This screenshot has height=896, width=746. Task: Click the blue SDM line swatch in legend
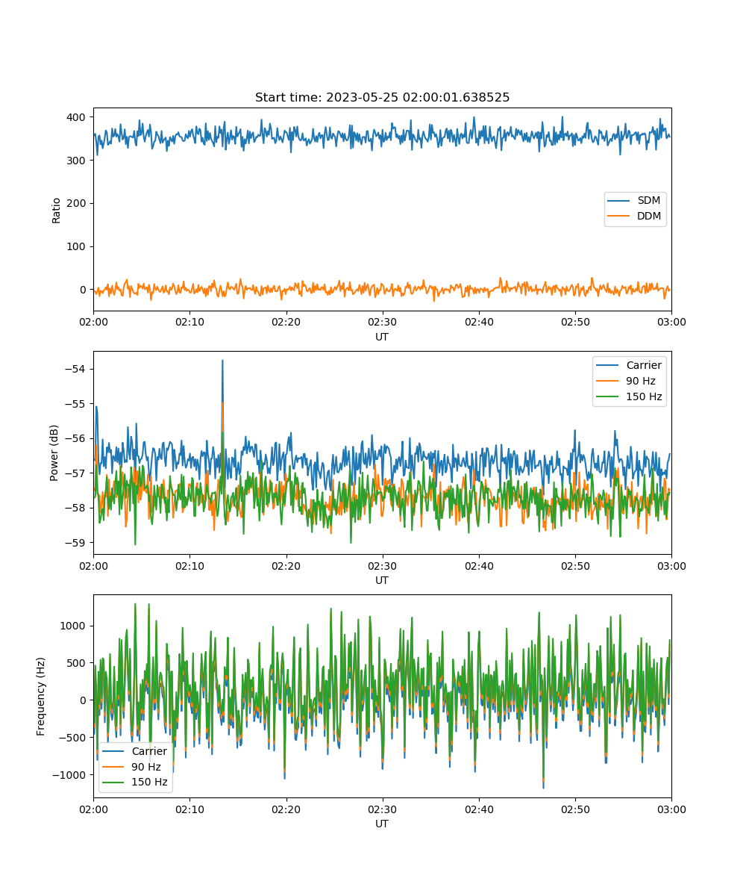click(x=619, y=201)
